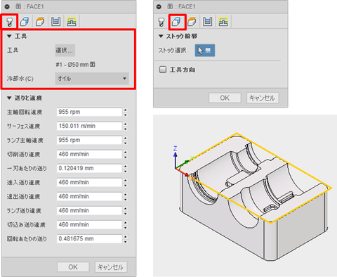Open Heights tab in left FACE1 dialog
The height and width of the screenshot is (277, 337).
point(40,22)
